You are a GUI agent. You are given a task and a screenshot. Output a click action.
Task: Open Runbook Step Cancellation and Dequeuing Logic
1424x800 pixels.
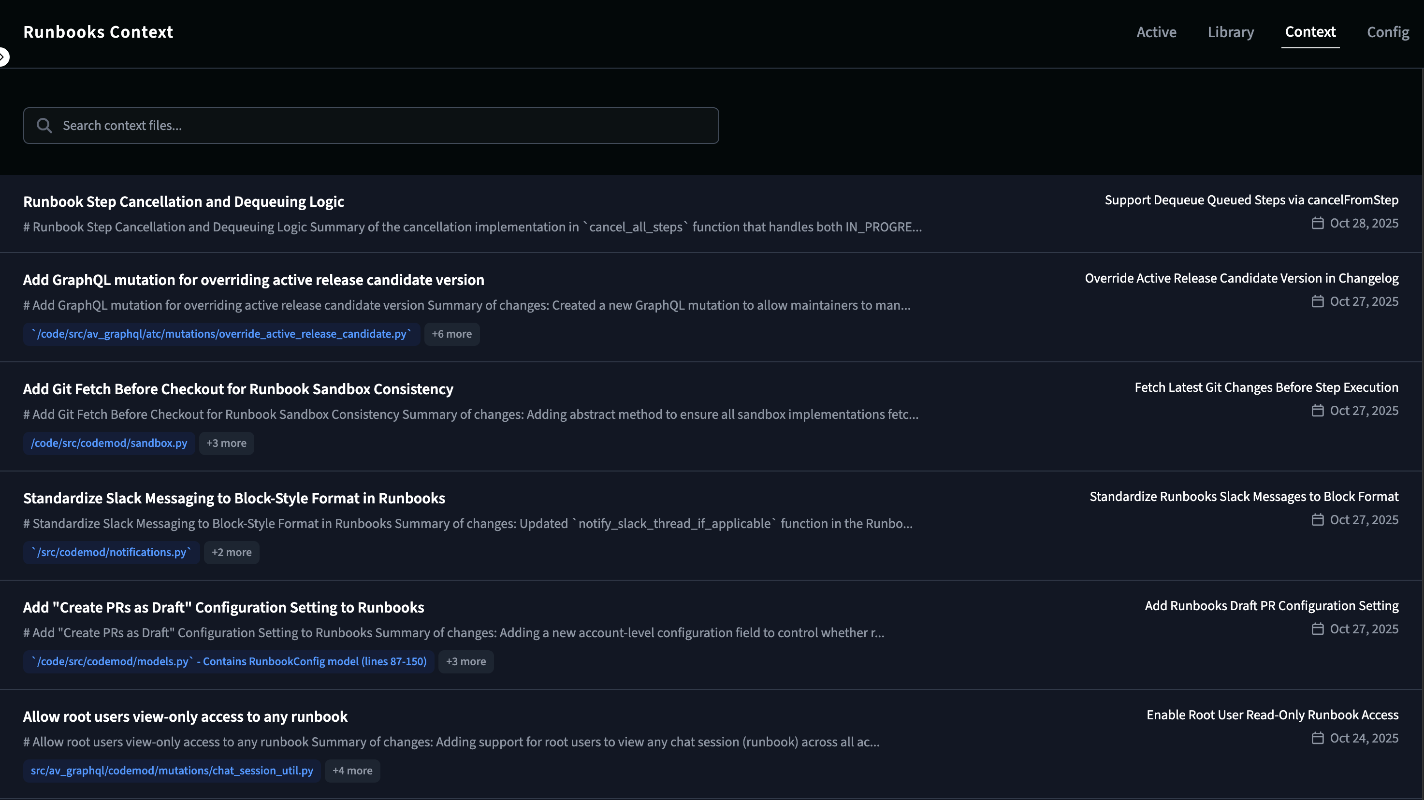[x=184, y=201]
